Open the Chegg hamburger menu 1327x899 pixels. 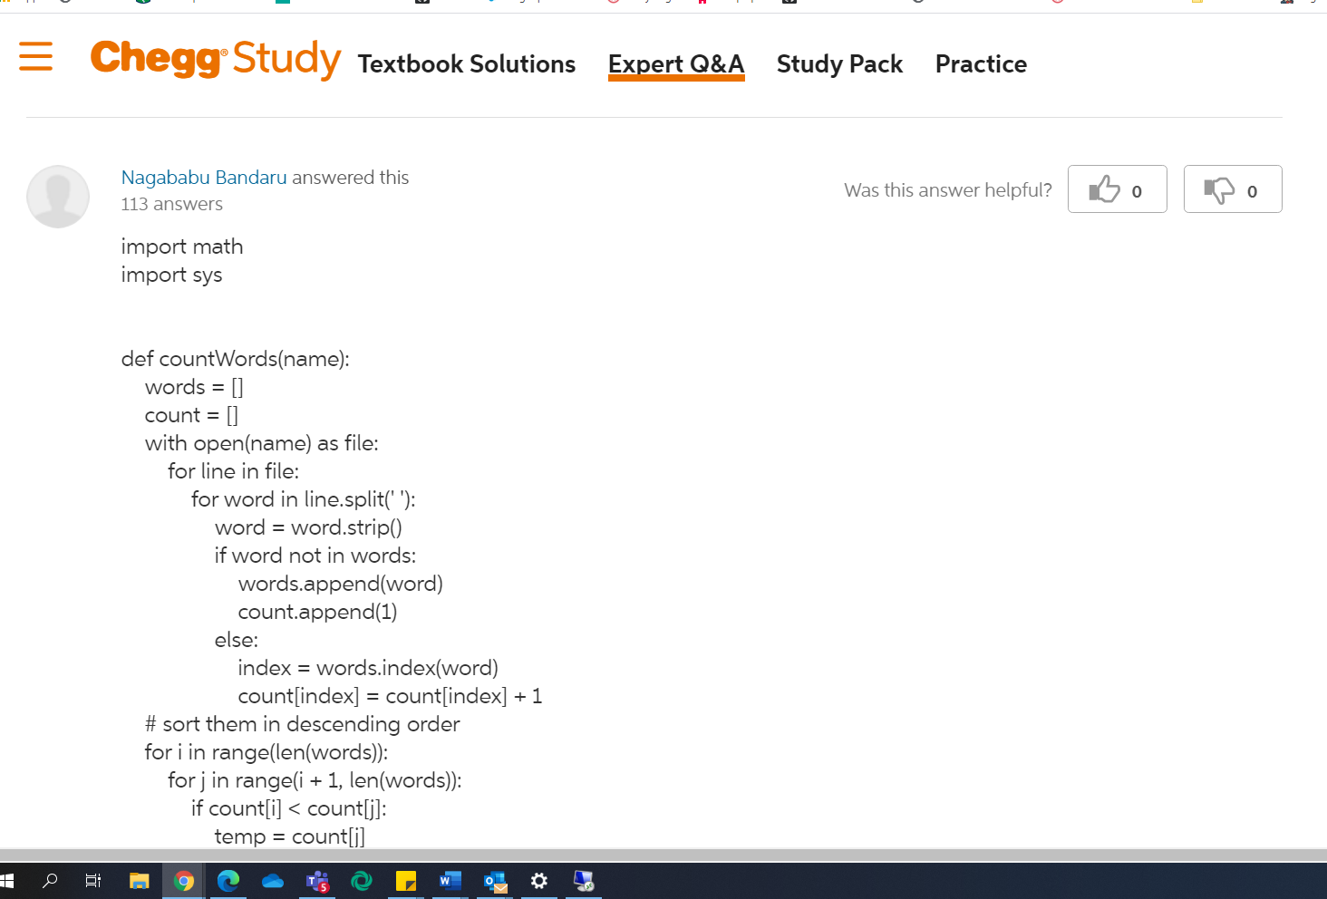coord(36,56)
